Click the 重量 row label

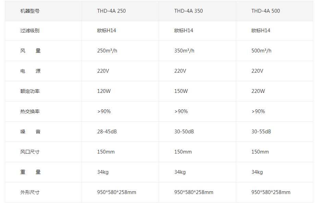coord(31,172)
